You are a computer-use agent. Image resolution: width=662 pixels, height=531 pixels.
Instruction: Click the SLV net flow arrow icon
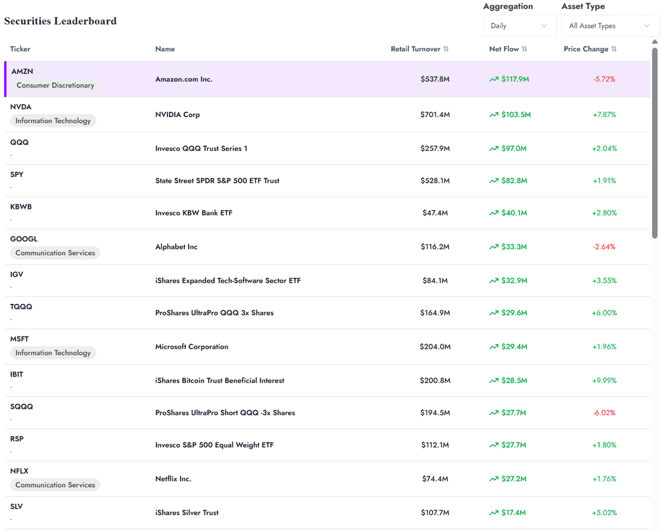click(x=494, y=513)
